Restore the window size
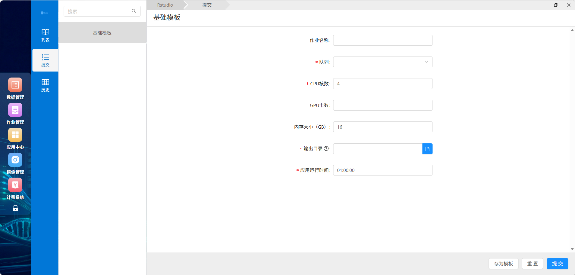 point(556,5)
